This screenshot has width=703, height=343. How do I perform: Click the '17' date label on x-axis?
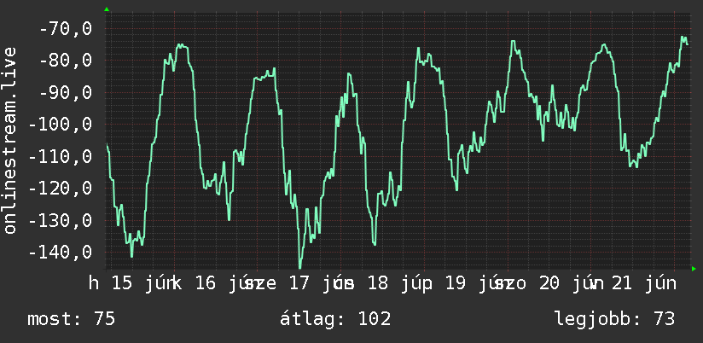point(299,283)
